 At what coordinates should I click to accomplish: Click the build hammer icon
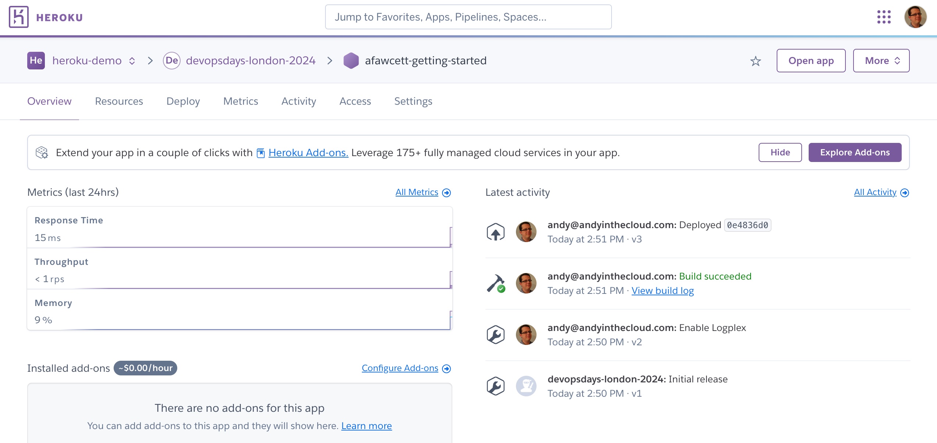click(x=496, y=283)
